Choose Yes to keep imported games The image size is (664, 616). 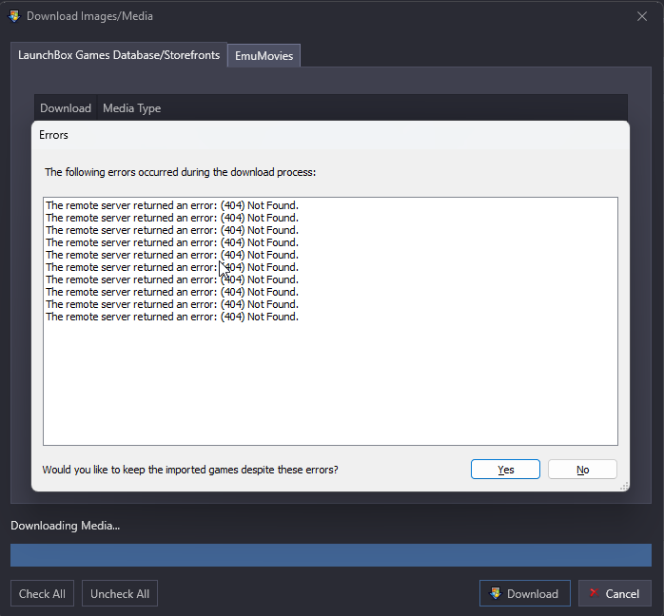(505, 470)
